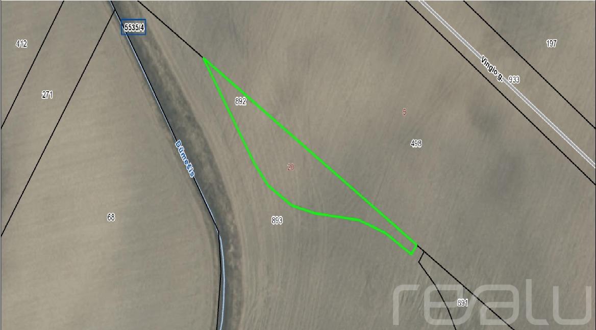The height and width of the screenshot is (330, 596).
Task: Click top corner of green highlighted plot
Action: (x=204, y=59)
